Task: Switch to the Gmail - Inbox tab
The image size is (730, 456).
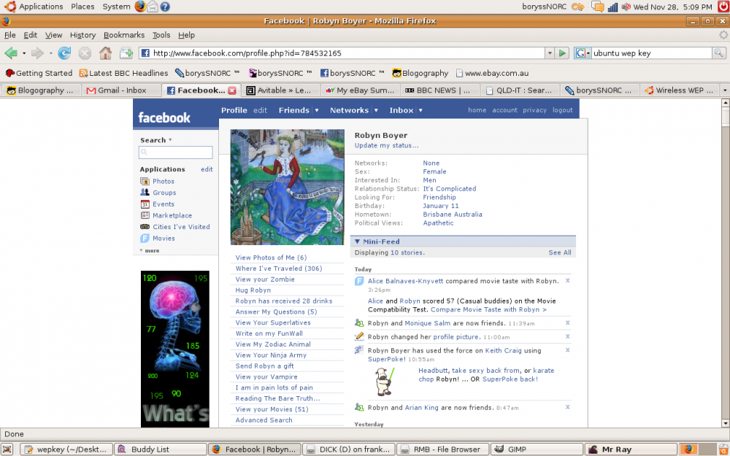Action: coord(121,90)
